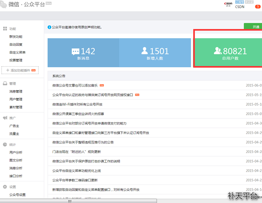Click the 订阅号 account type tag
Screen dimensions: 262x203
click(x=239, y=2)
